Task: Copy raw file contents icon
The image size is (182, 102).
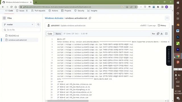Action: 158,34
